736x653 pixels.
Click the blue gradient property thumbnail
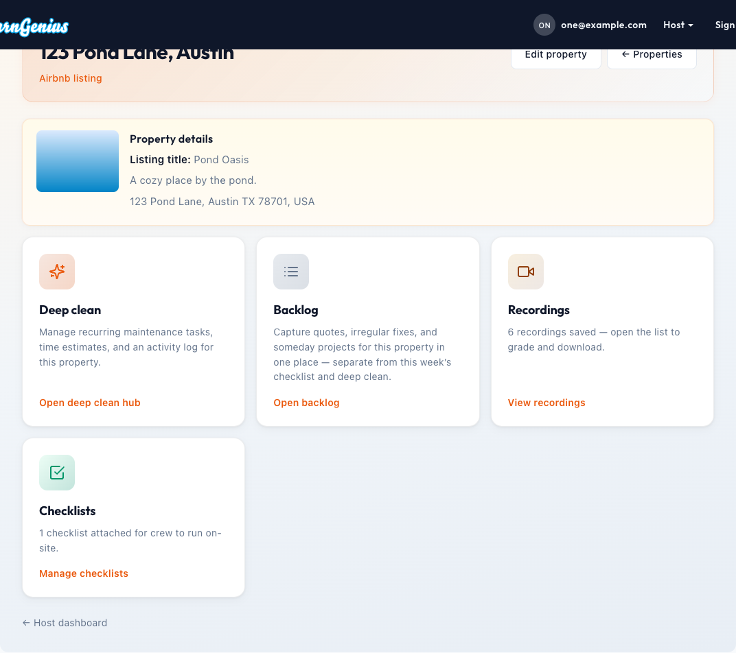(x=77, y=161)
